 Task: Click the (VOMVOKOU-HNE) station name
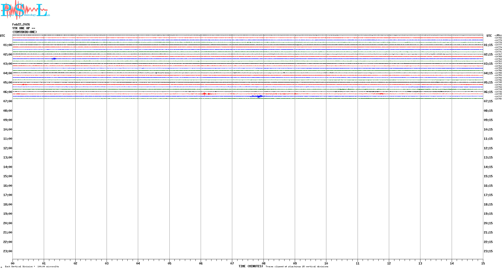pos(25,32)
